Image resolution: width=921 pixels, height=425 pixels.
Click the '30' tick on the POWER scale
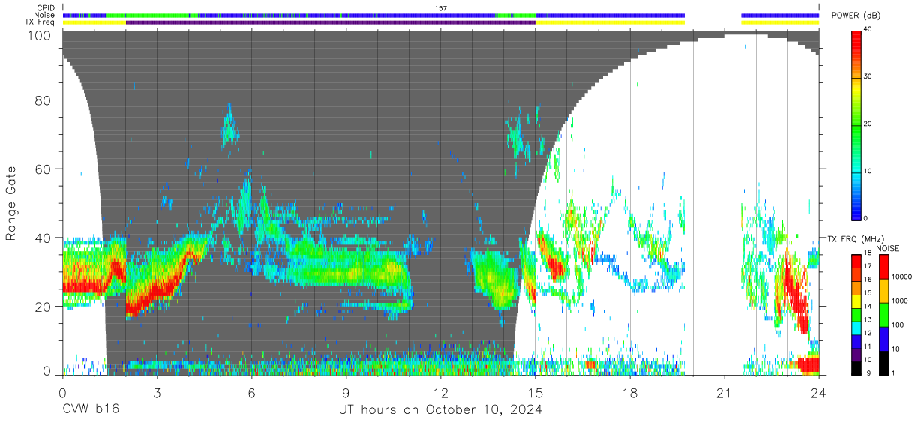[x=869, y=77]
